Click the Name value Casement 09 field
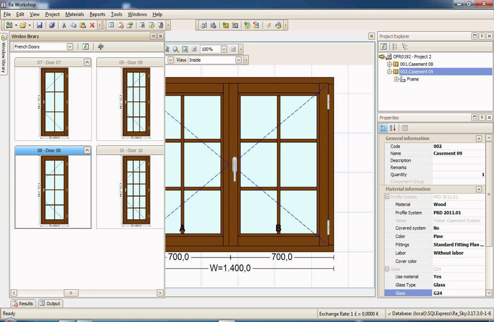The width and height of the screenshot is (494, 322). point(458,154)
